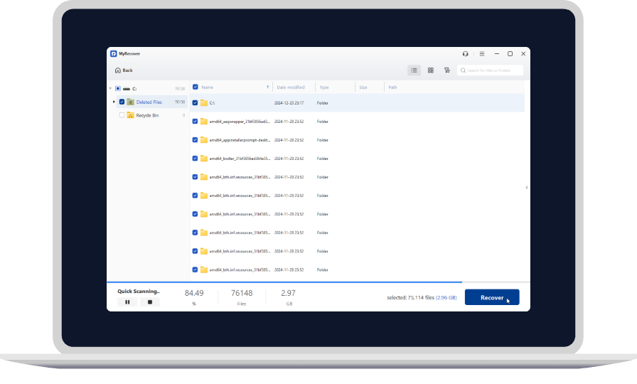This screenshot has width=637, height=384.
Task: Stop the quick scan
Action: 149,302
